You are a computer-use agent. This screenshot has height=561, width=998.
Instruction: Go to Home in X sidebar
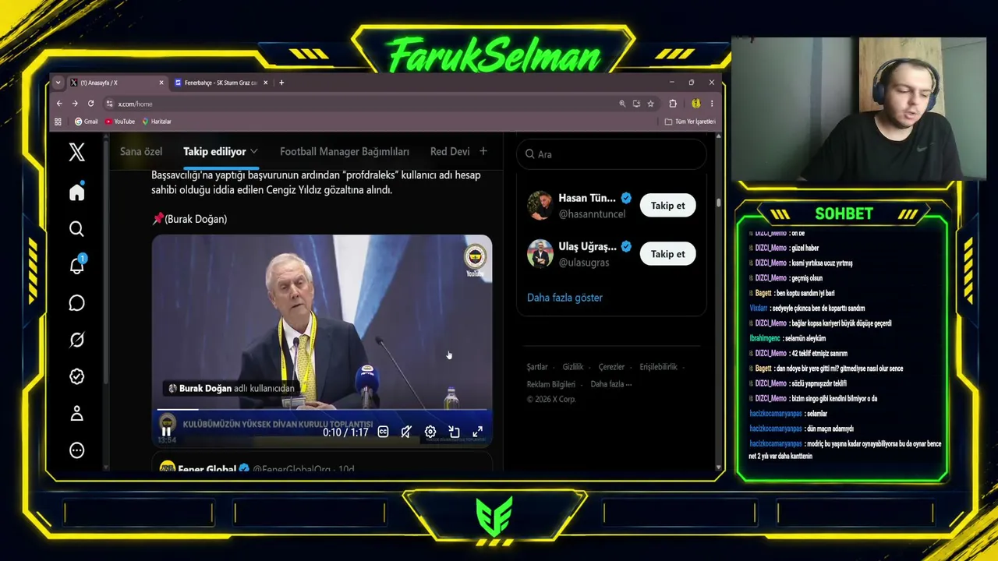pos(76,192)
